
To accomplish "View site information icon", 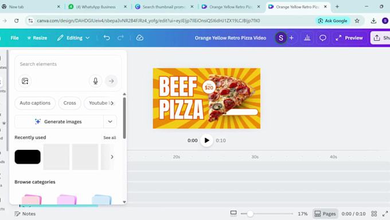I will 30,21.
